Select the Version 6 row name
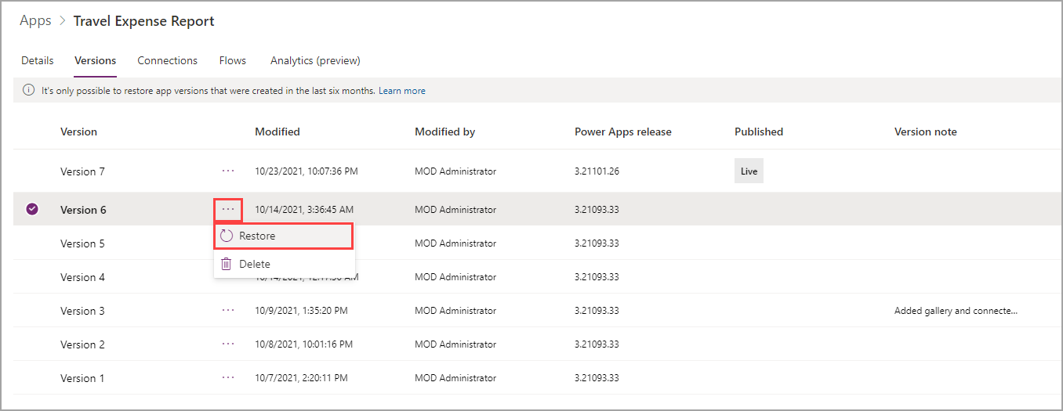The height and width of the screenshot is (411, 1063). 83,209
